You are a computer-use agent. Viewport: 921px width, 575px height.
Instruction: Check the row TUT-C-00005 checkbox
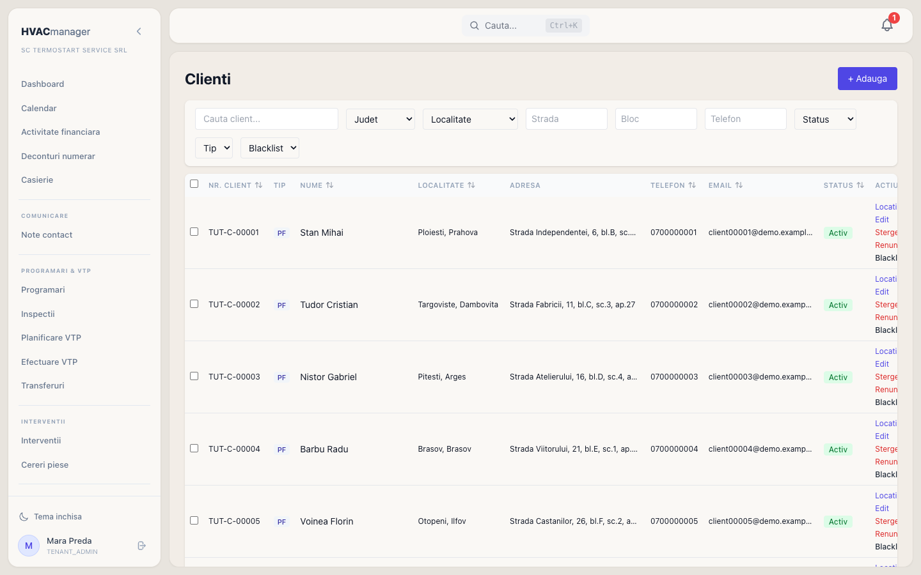194,521
